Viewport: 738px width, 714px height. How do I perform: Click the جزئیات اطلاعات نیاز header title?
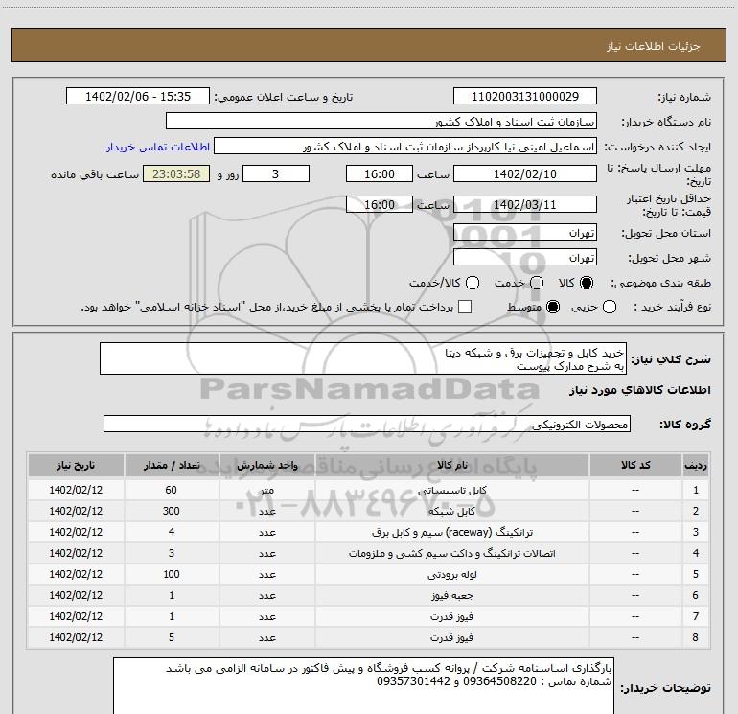(654, 46)
